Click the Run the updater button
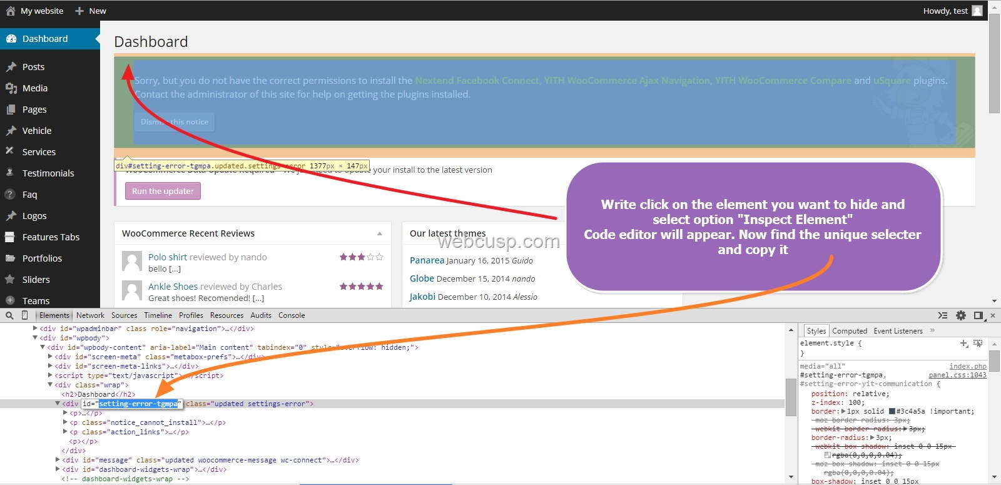 click(x=163, y=191)
